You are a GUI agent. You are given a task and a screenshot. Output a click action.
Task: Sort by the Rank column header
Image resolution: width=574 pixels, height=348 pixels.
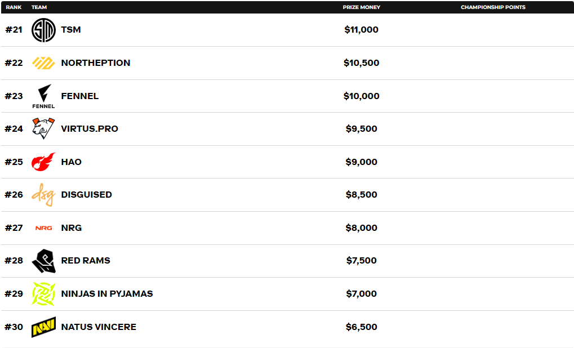click(x=14, y=7)
